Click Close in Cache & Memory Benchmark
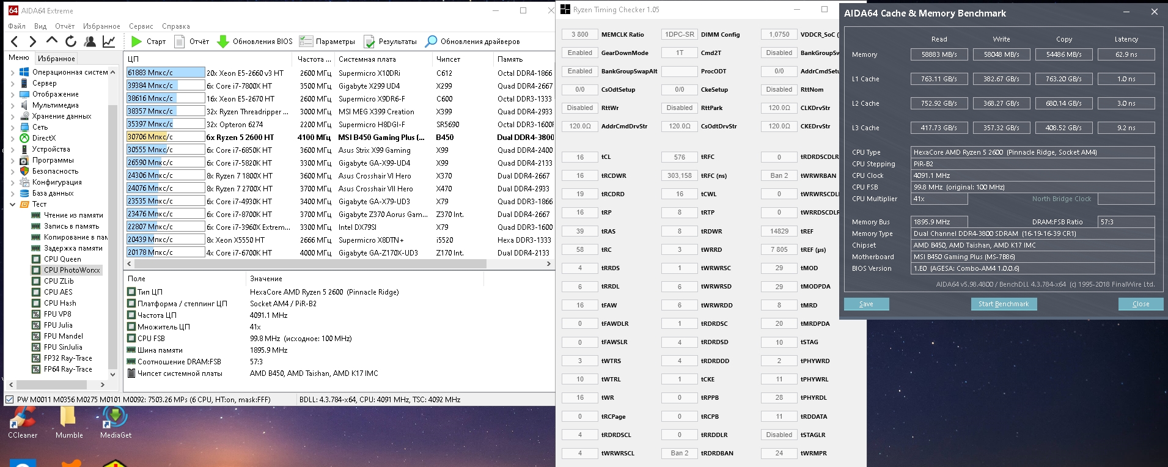Image resolution: width=1168 pixels, height=467 pixels. pos(1140,304)
